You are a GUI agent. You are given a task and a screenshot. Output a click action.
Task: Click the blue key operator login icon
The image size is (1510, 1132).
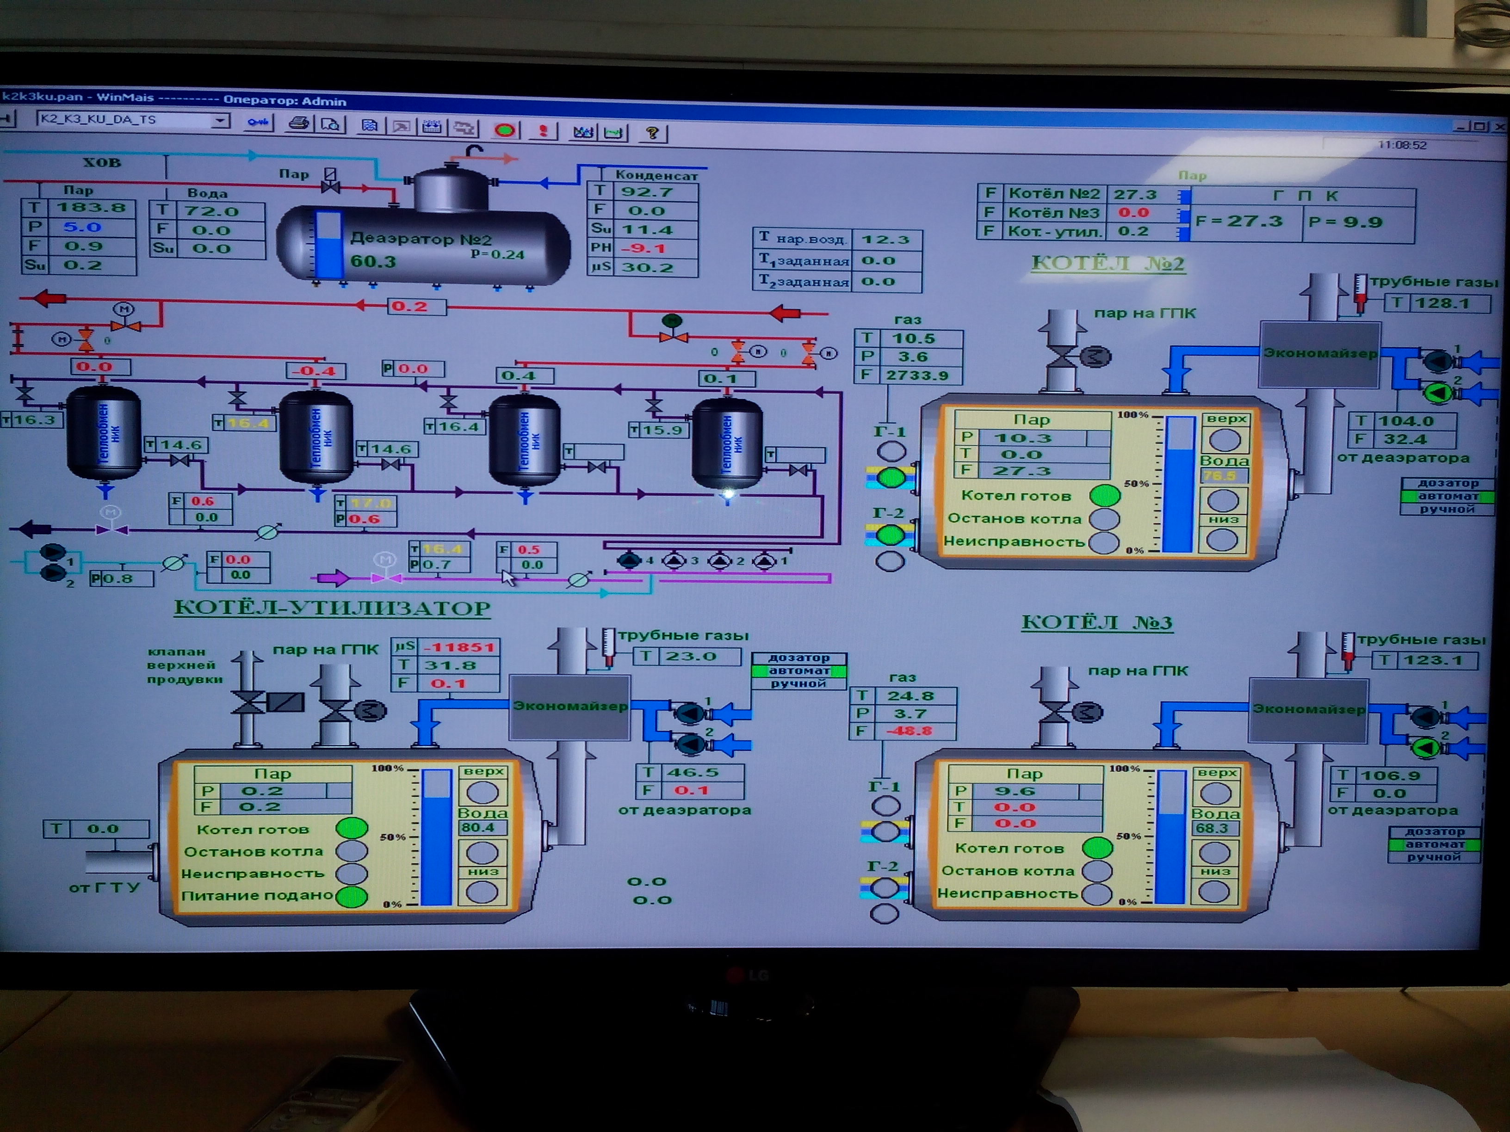point(258,123)
